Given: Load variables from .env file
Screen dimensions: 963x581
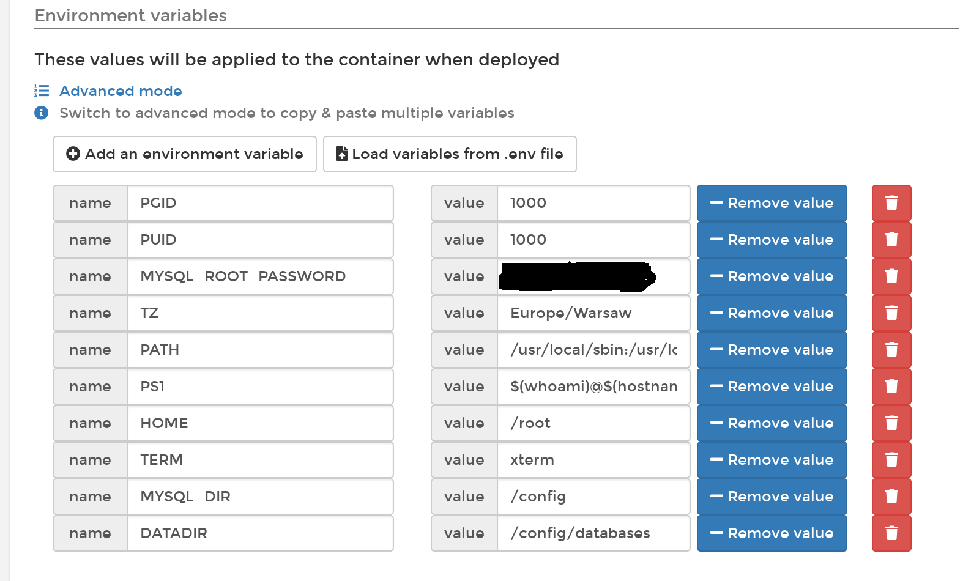Looking at the screenshot, I should 450,154.
